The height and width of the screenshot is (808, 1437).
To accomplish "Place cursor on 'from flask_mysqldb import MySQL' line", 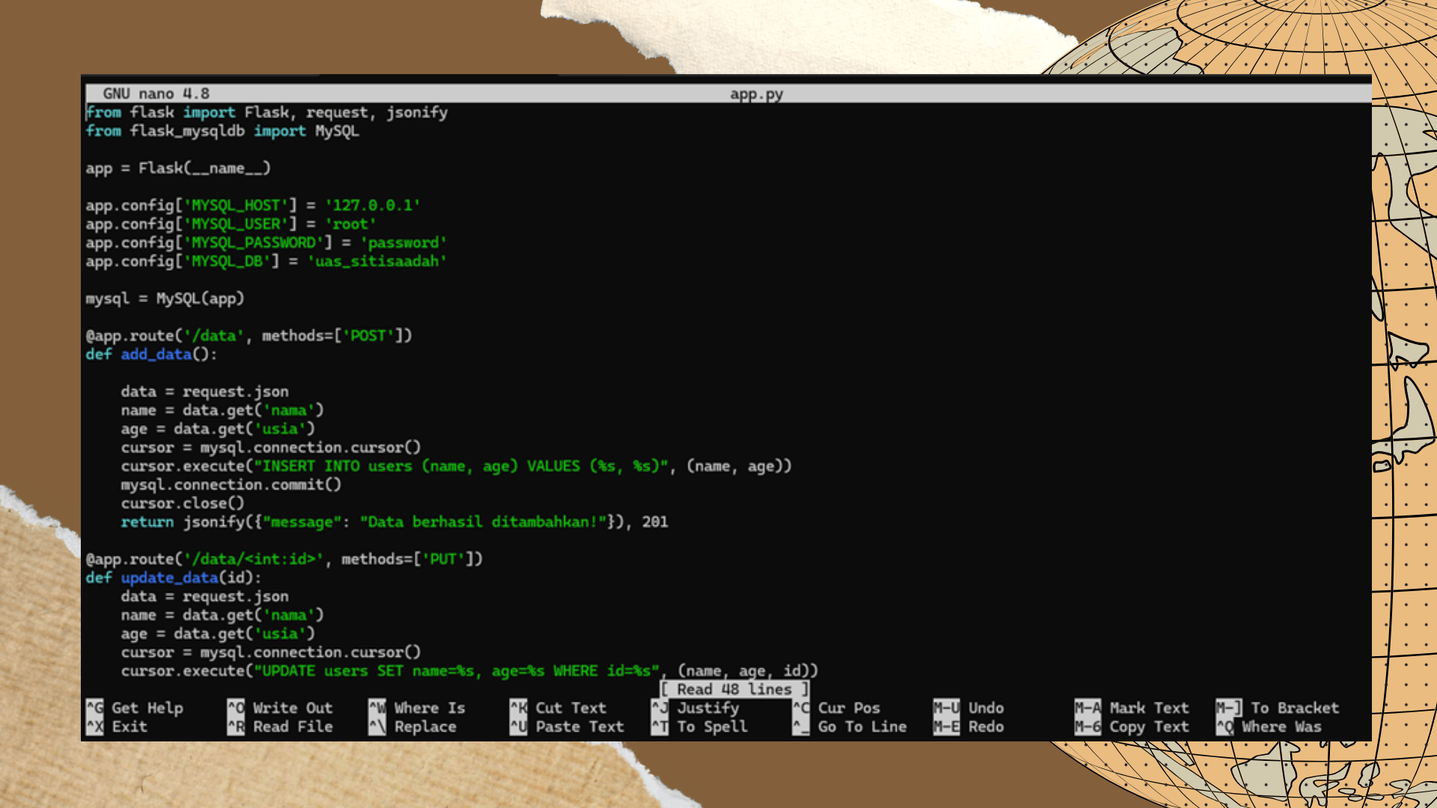I will (222, 131).
